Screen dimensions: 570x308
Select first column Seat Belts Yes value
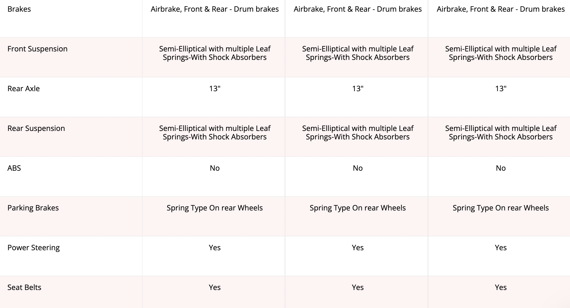(215, 287)
